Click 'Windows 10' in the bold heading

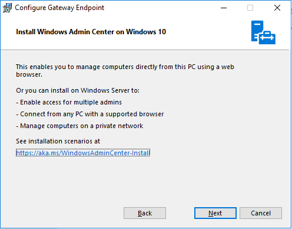coord(146,32)
